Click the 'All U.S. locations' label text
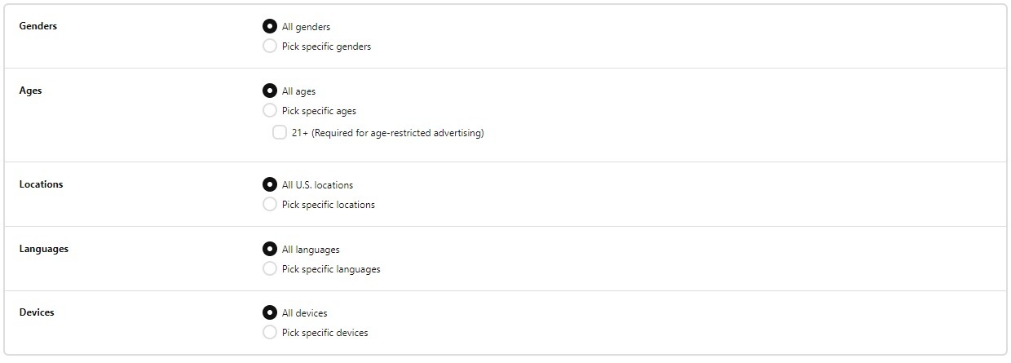 pos(317,185)
